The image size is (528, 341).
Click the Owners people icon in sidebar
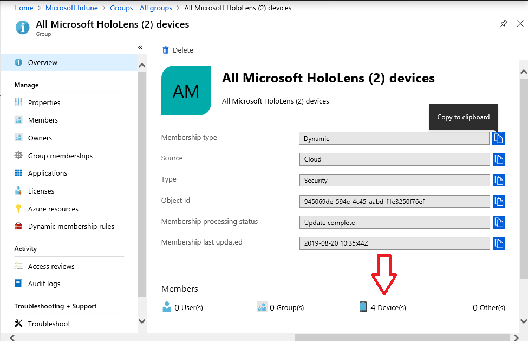pos(18,138)
